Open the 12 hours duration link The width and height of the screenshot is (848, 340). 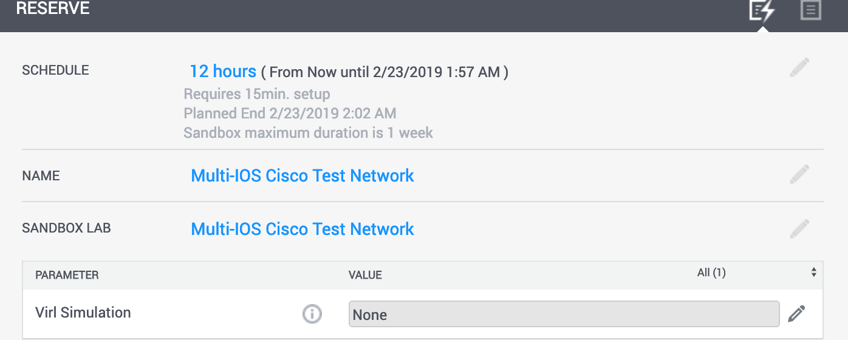coord(223,72)
